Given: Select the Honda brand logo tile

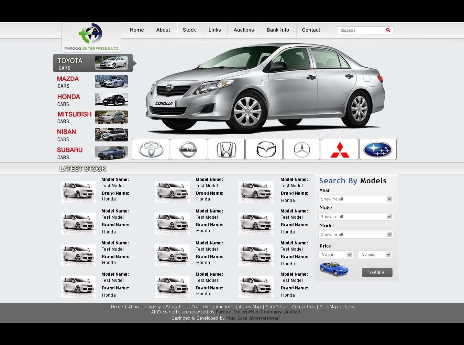Looking at the screenshot, I should (x=226, y=149).
